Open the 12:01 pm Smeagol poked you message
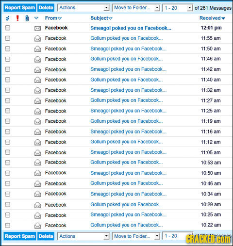This screenshot has height=246, width=233. point(131,28)
